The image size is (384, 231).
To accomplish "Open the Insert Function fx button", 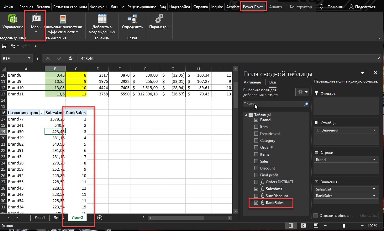I will (x=71, y=58).
